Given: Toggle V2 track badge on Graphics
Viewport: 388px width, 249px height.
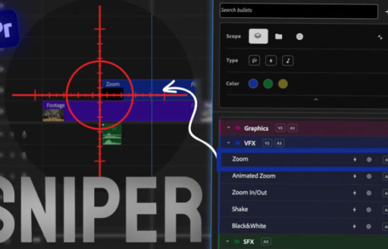Looking at the screenshot, I should point(280,128).
